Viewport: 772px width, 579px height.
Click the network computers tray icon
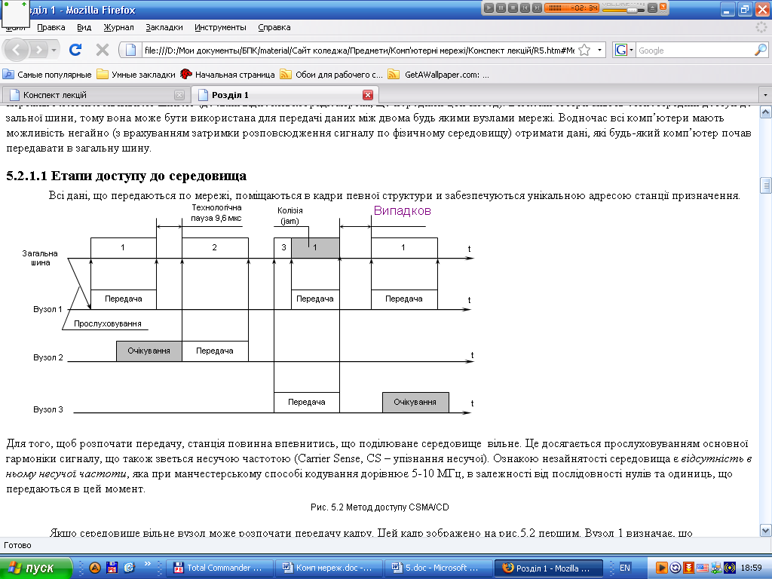coord(716,568)
